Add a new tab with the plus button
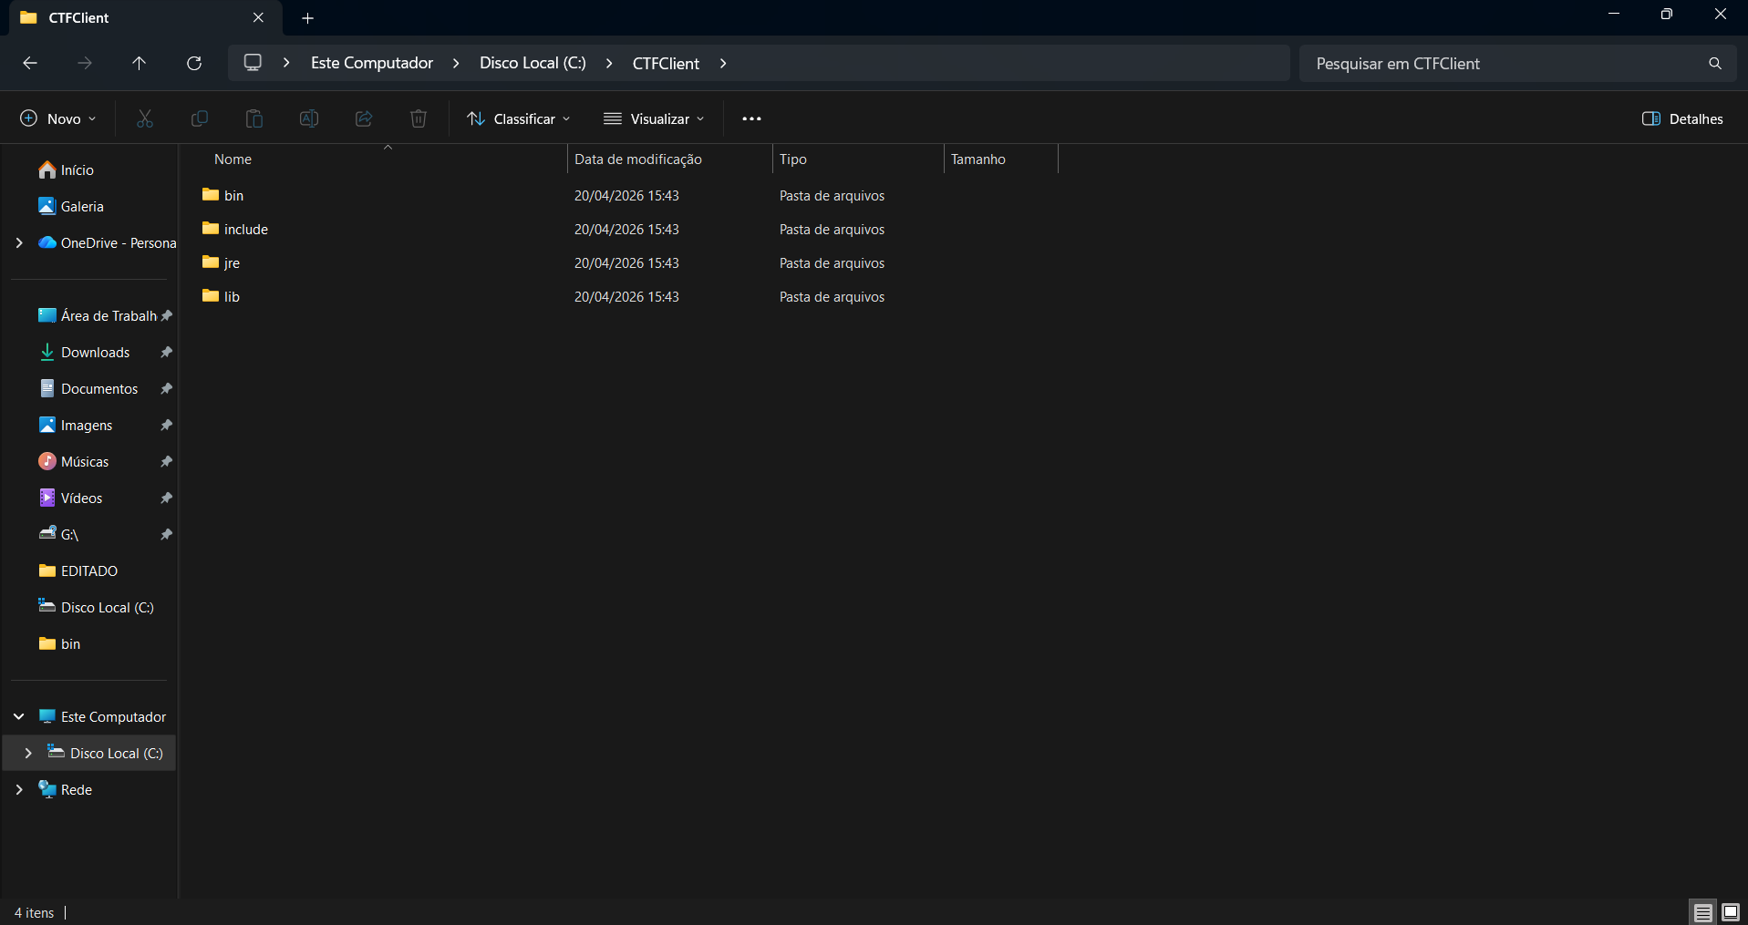 click(x=307, y=18)
